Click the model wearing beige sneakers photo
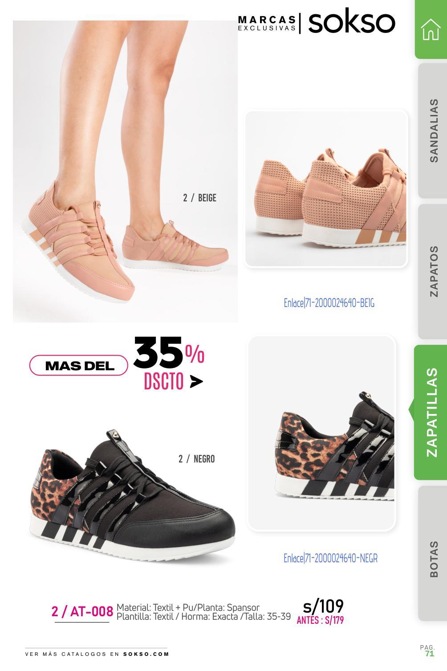Viewport: 447px width, 671px height. [x=125, y=171]
